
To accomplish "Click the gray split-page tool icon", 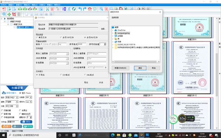I will click(x=19, y=14).
